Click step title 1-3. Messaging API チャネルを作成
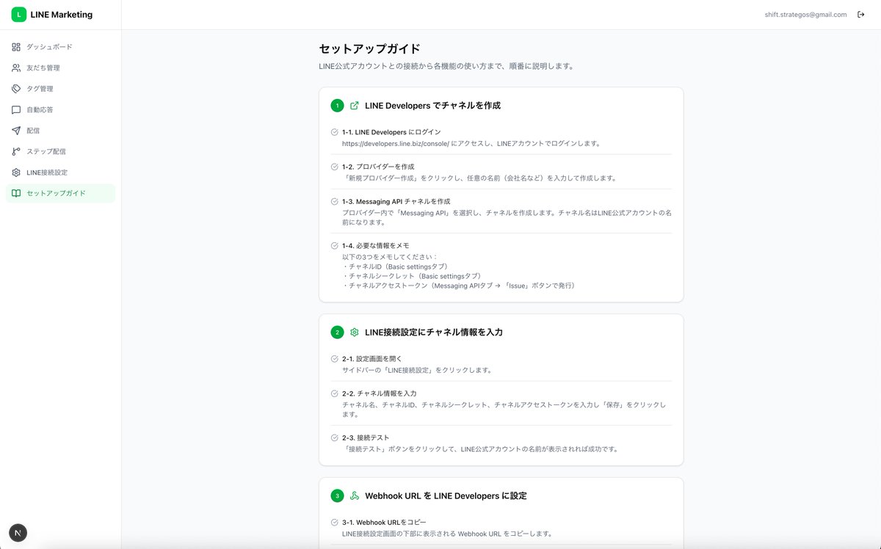 396,201
